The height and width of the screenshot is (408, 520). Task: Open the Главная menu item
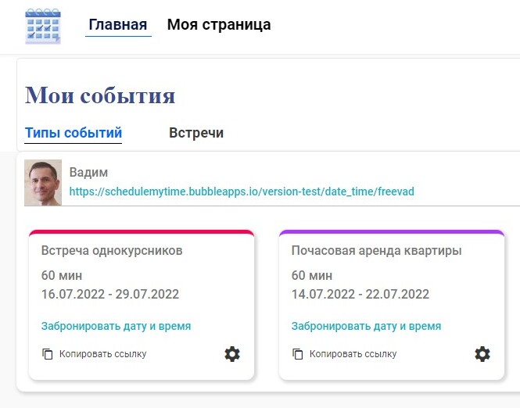point(118,25)
